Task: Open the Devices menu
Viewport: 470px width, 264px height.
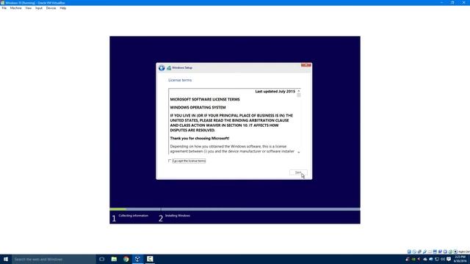Action: [x=51, y=8]
